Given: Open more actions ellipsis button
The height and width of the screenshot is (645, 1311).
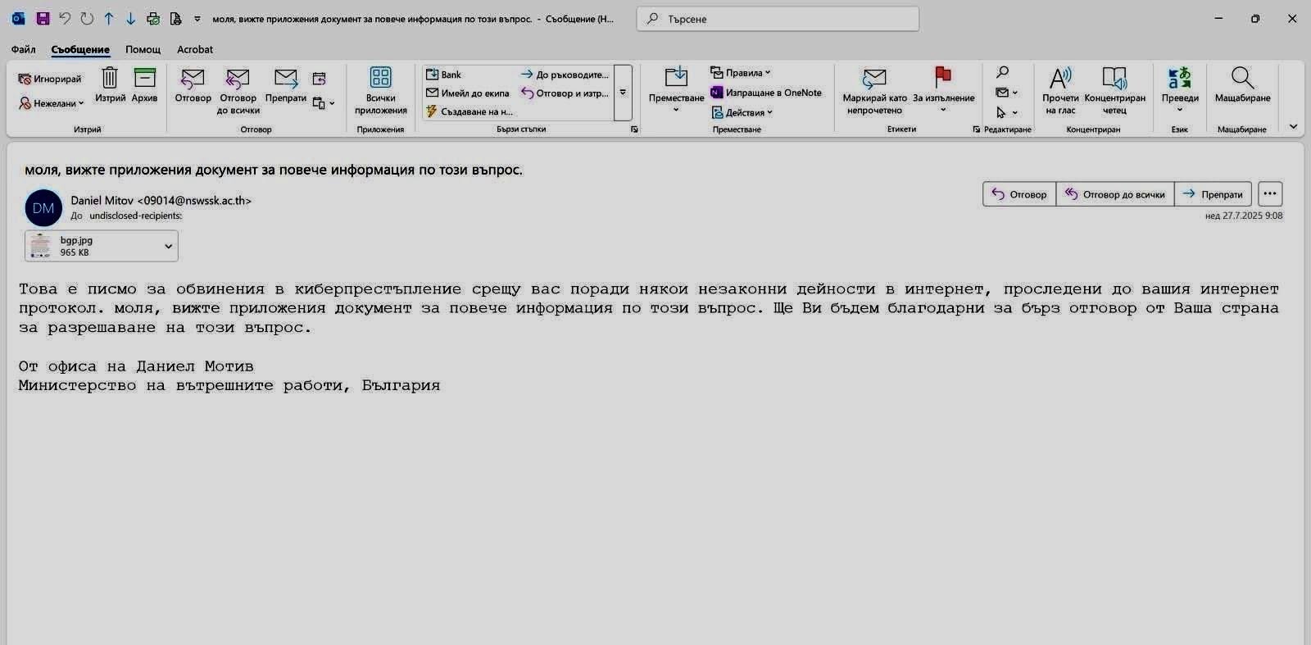Looking at the screenshot, I should 1269,194.
